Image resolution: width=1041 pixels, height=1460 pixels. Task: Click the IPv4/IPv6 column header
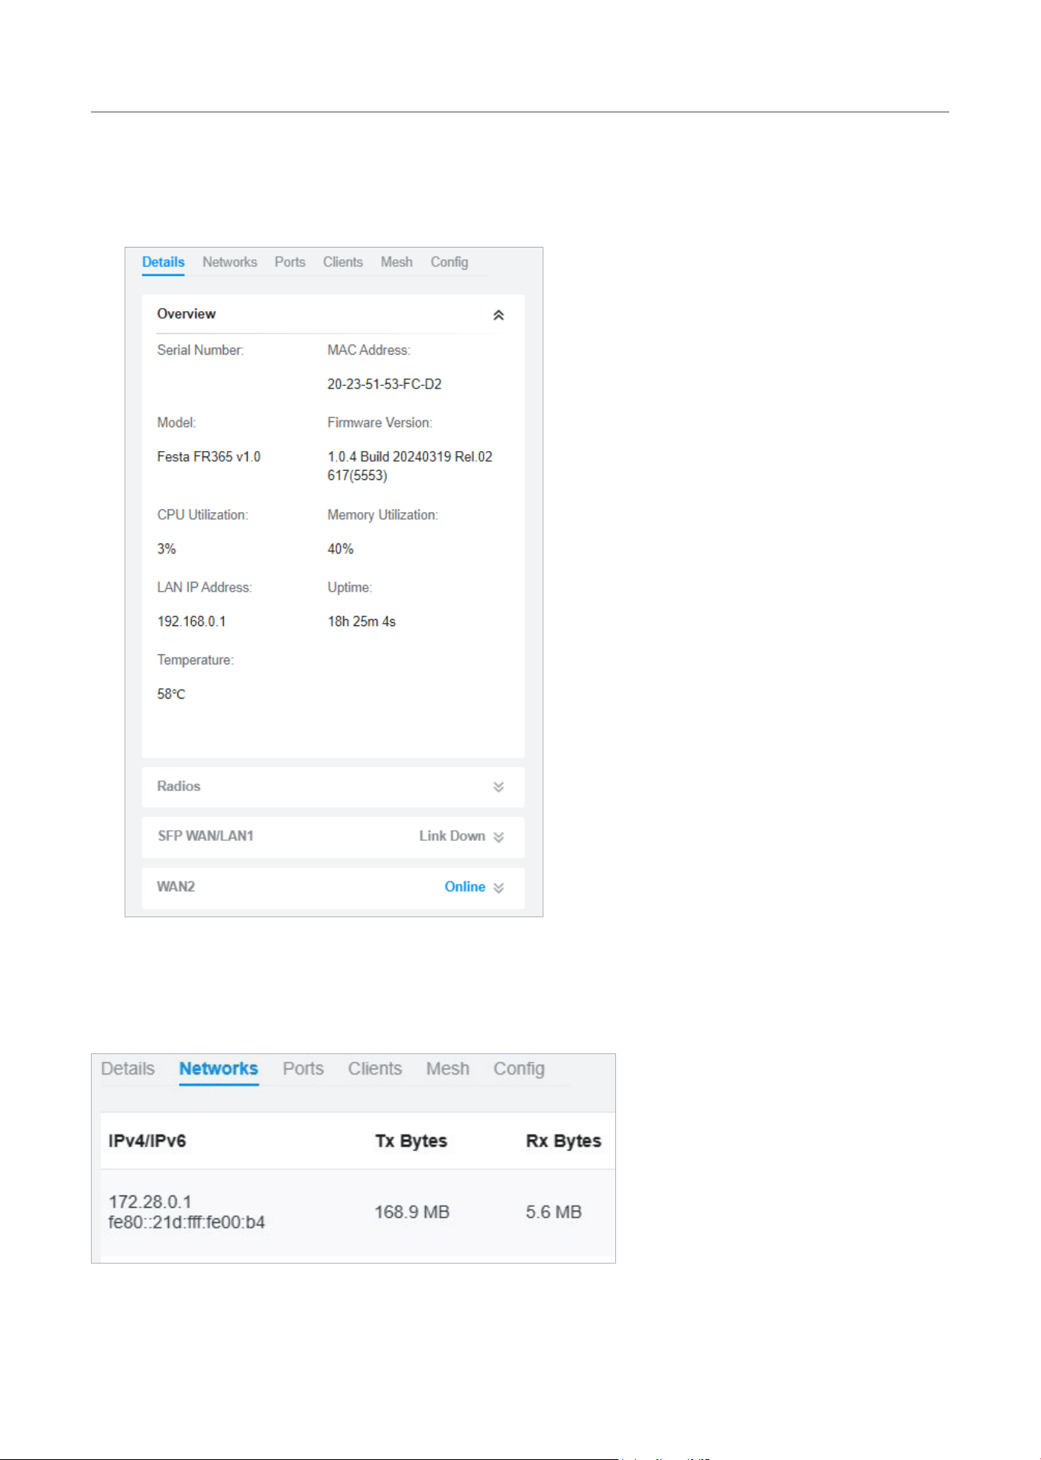pyautogui.click(x=148, y=1141)
